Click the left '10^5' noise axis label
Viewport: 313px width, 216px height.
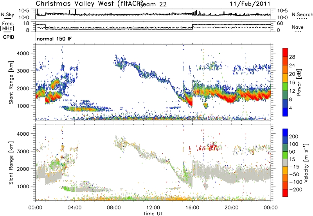24,11
